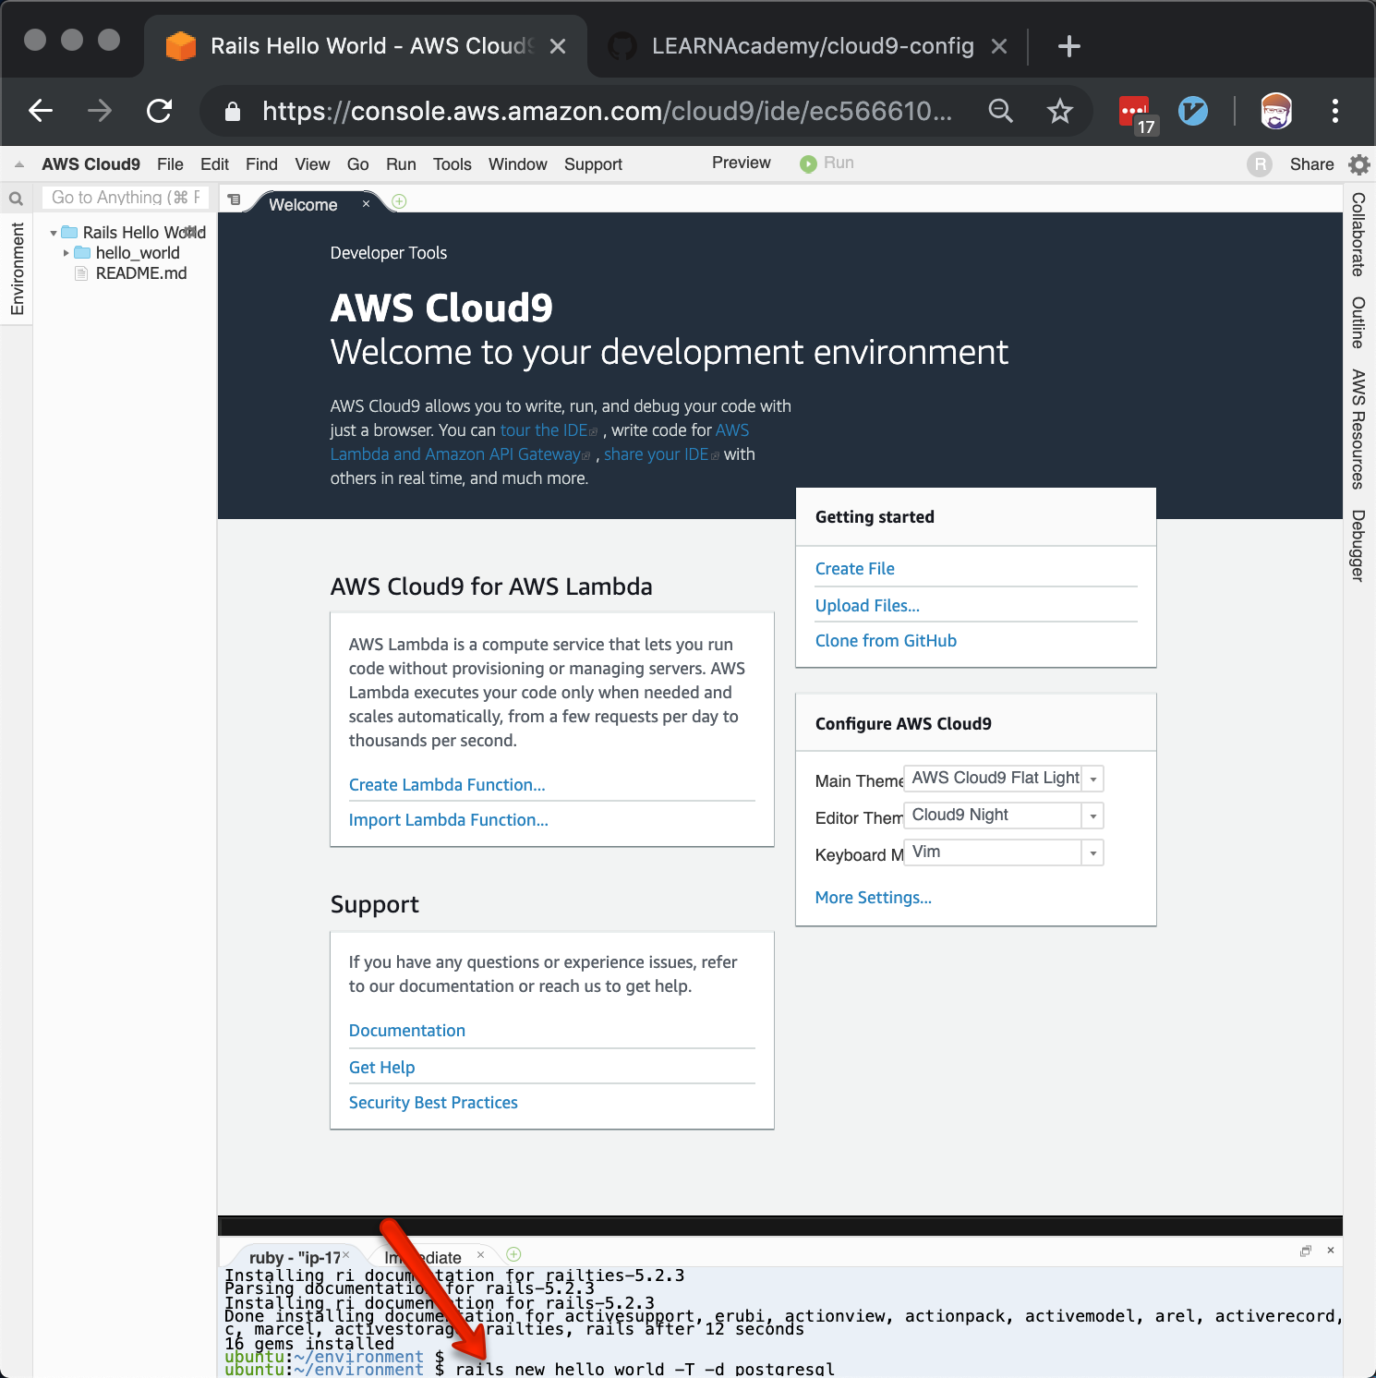
Task: Collapse the Rails Hello World folder
Action: point(54,233)
